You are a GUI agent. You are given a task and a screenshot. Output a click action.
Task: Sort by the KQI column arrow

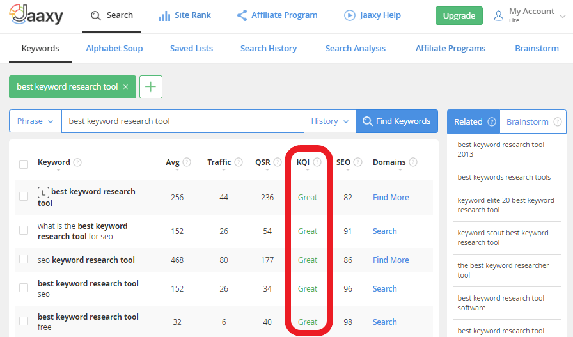[x=308, y=169]
